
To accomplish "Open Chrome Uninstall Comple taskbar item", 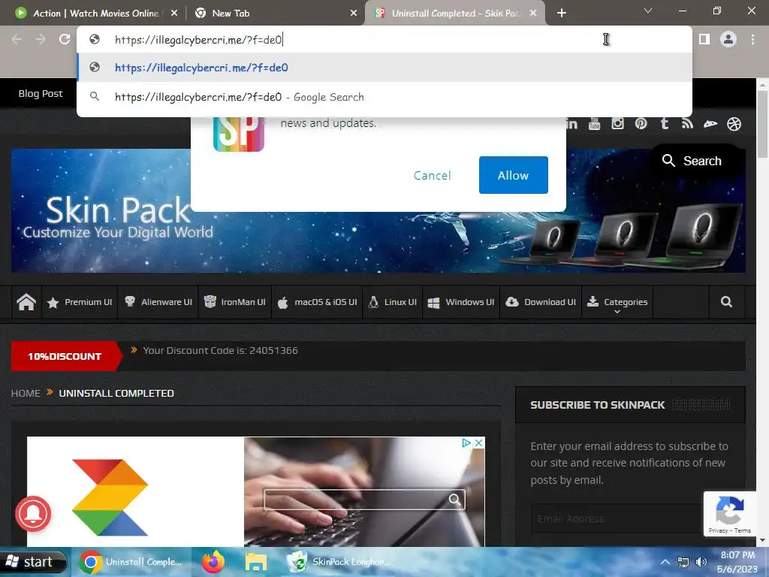I will pyautogui.click(x=131, y=562).
